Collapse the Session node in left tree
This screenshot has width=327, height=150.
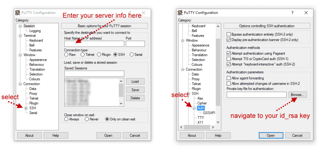(20, 26)
